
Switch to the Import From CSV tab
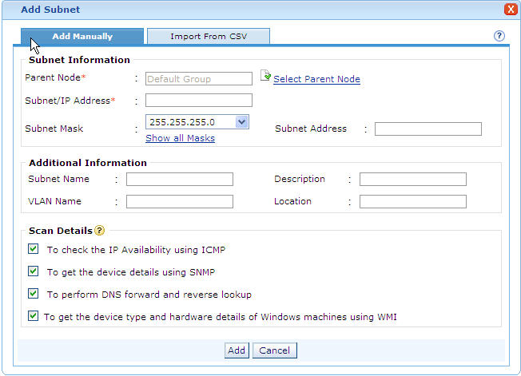pyautogui.click(x=209, y=36)
